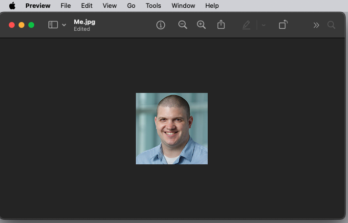Expand the highlight options dropdown arrow
The height and width of the screenshot is (223, 348).
click(263, 25)
